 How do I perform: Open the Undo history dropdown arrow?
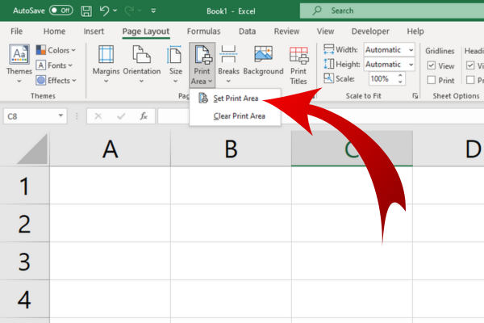[115, 10]
